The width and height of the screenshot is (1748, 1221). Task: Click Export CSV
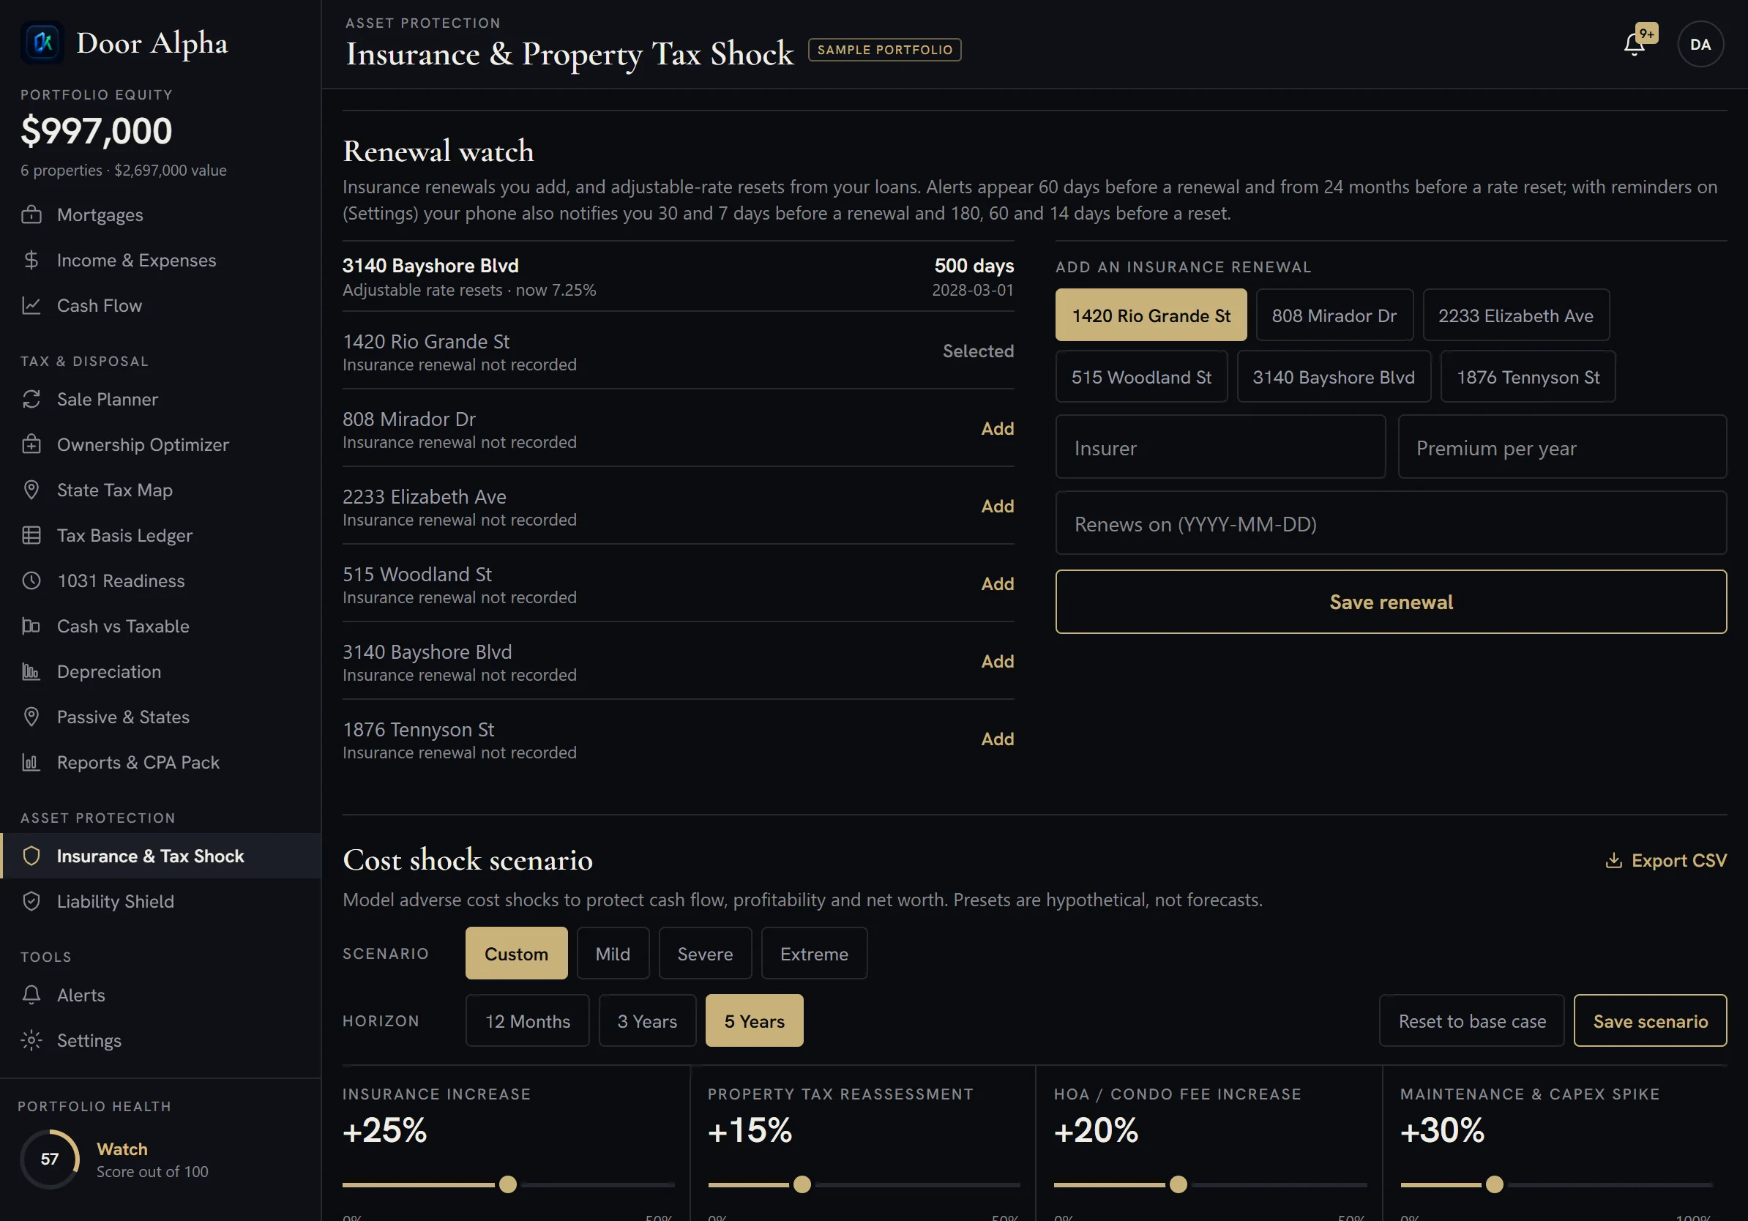pyautogui.click(x=1666, y=860)
